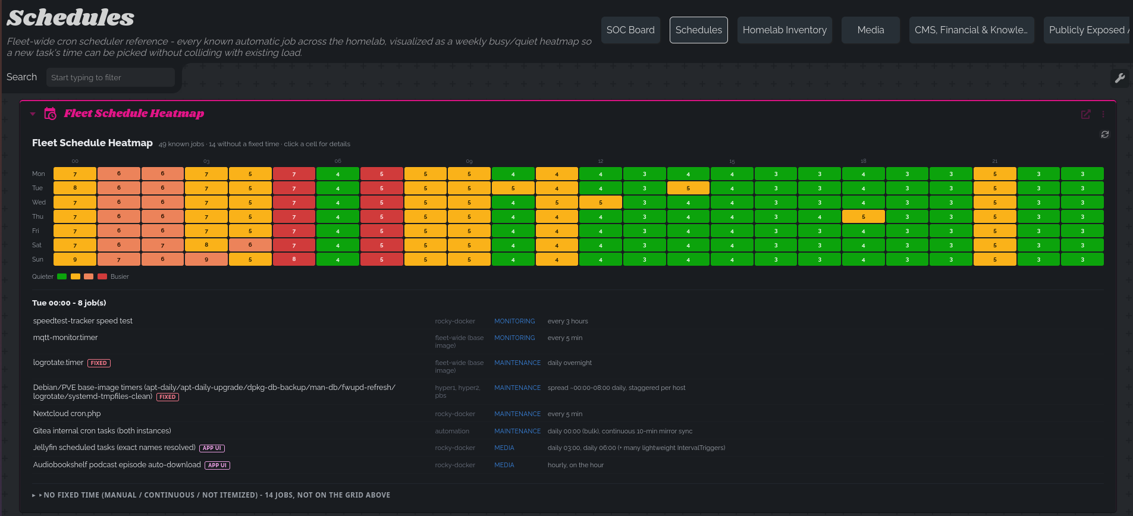The height and width of the screenshot is (516, 1133).
Task: Click the Sun 01:00 orange cell showing 7
Action: coord(119,259)
